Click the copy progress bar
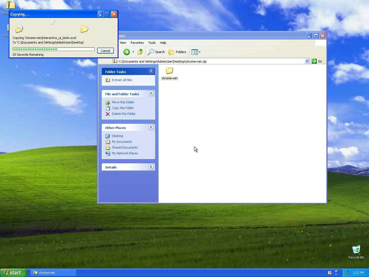This screenshot has width=369, height=277. (54, 49)
